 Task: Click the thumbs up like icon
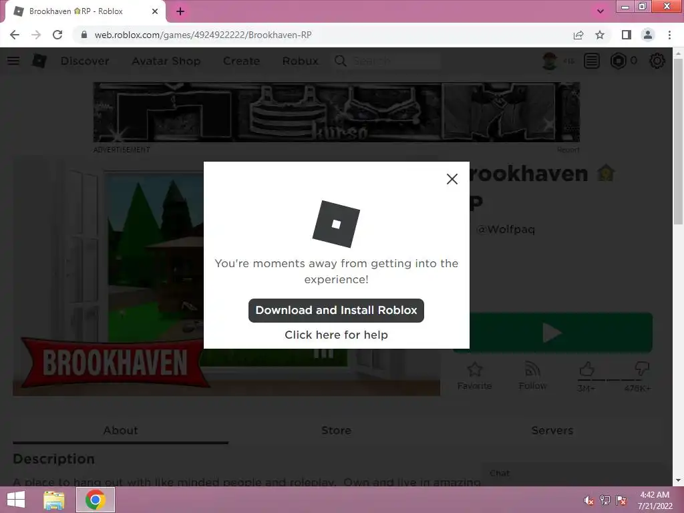[586, 369]
